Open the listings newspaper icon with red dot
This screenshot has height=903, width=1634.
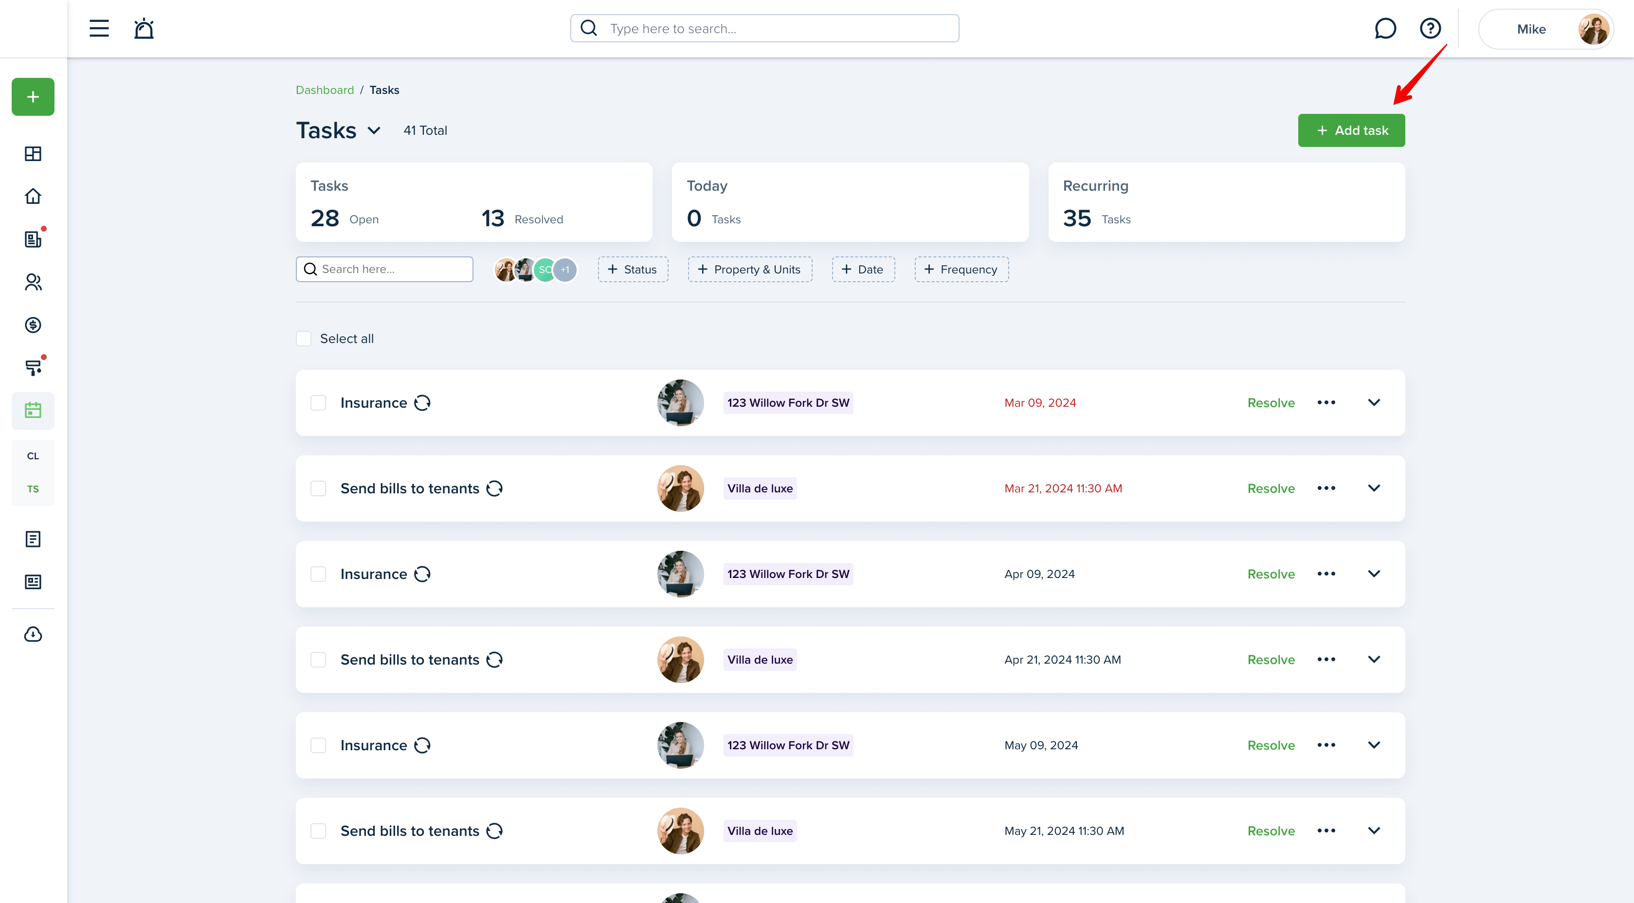33,239
